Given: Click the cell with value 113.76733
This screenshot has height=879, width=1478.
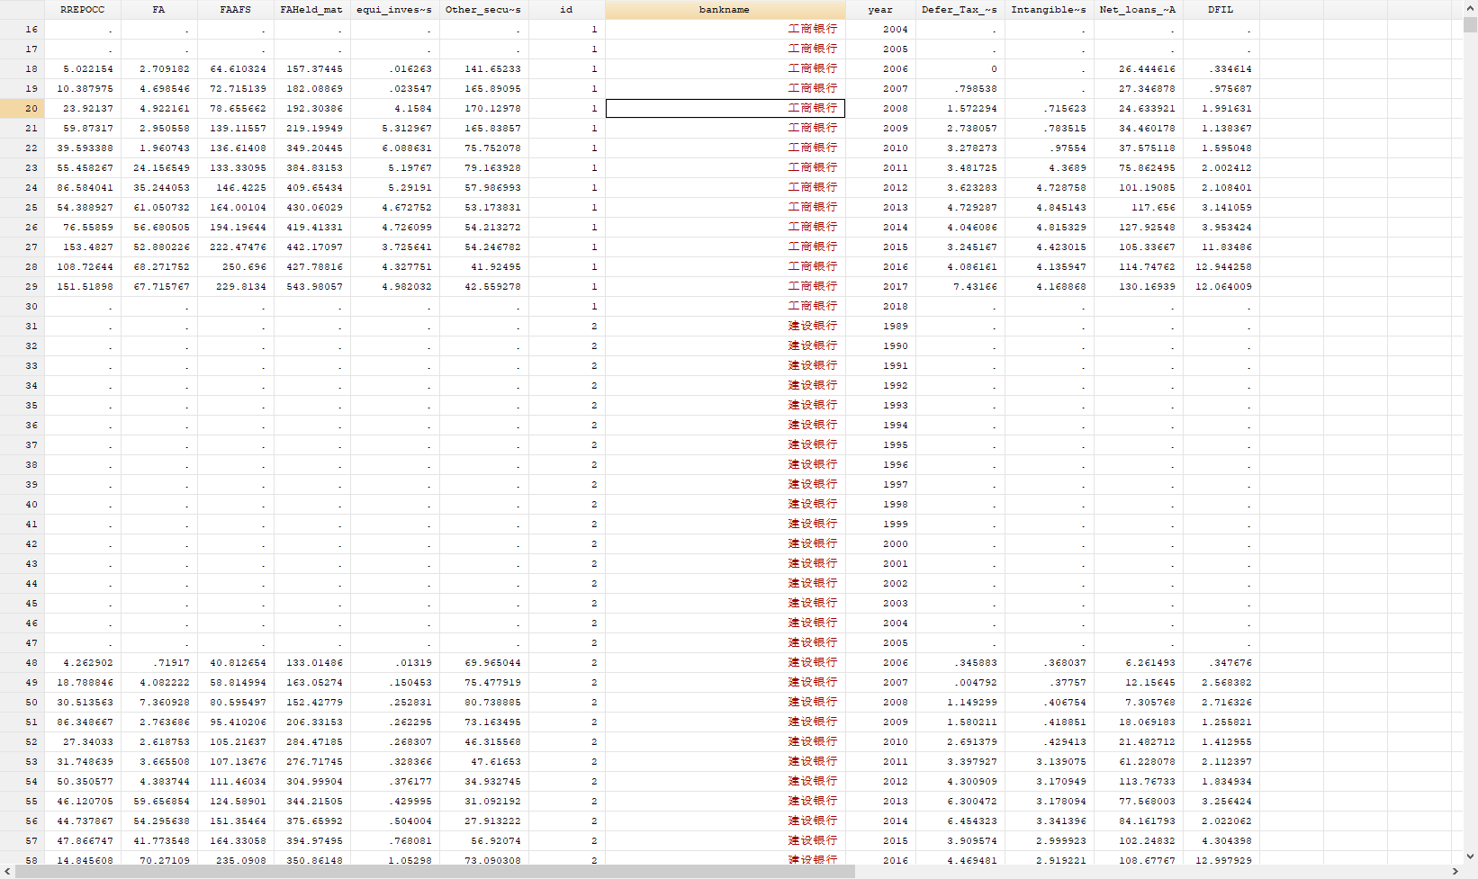Looking at the screenshot, I should (x=1138, y=782).
